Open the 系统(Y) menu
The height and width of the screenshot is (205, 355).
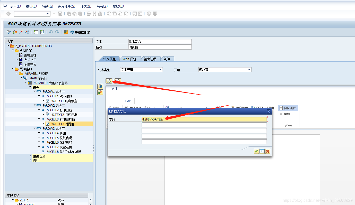(x=102, y=6)
